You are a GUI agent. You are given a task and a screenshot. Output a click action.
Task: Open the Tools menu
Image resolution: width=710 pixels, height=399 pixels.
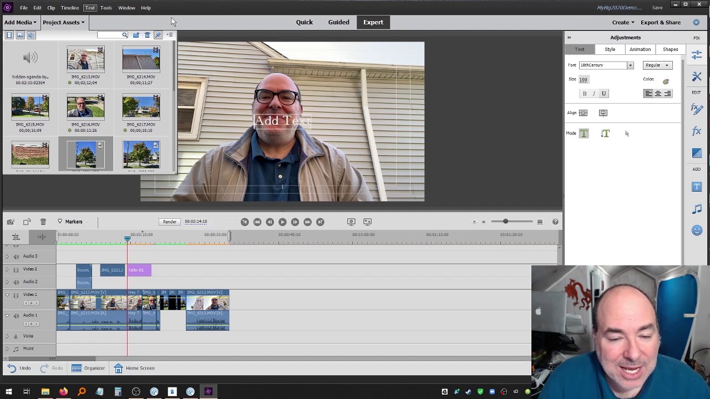106,8
